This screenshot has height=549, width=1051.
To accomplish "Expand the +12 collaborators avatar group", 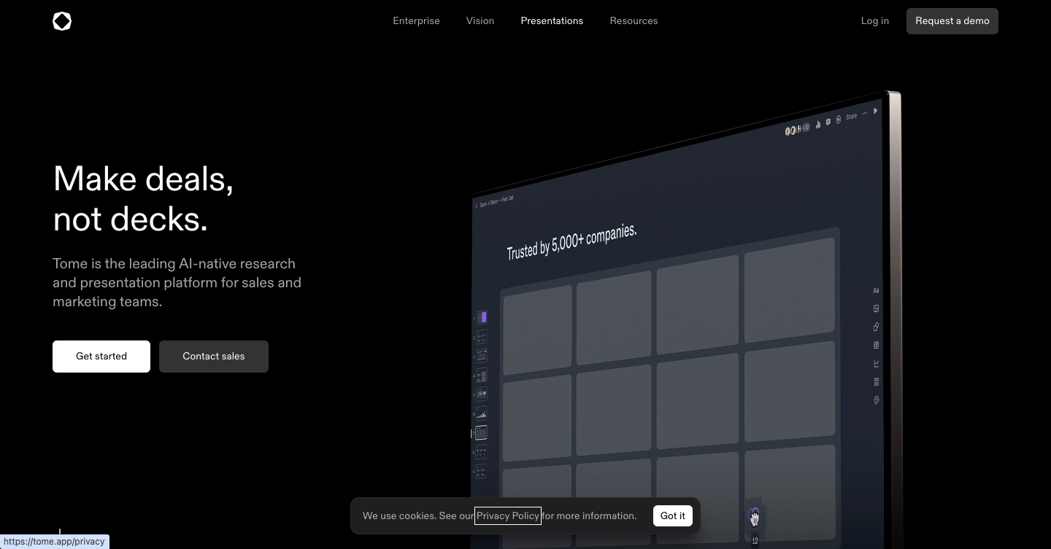I will (x=806, y=127).
